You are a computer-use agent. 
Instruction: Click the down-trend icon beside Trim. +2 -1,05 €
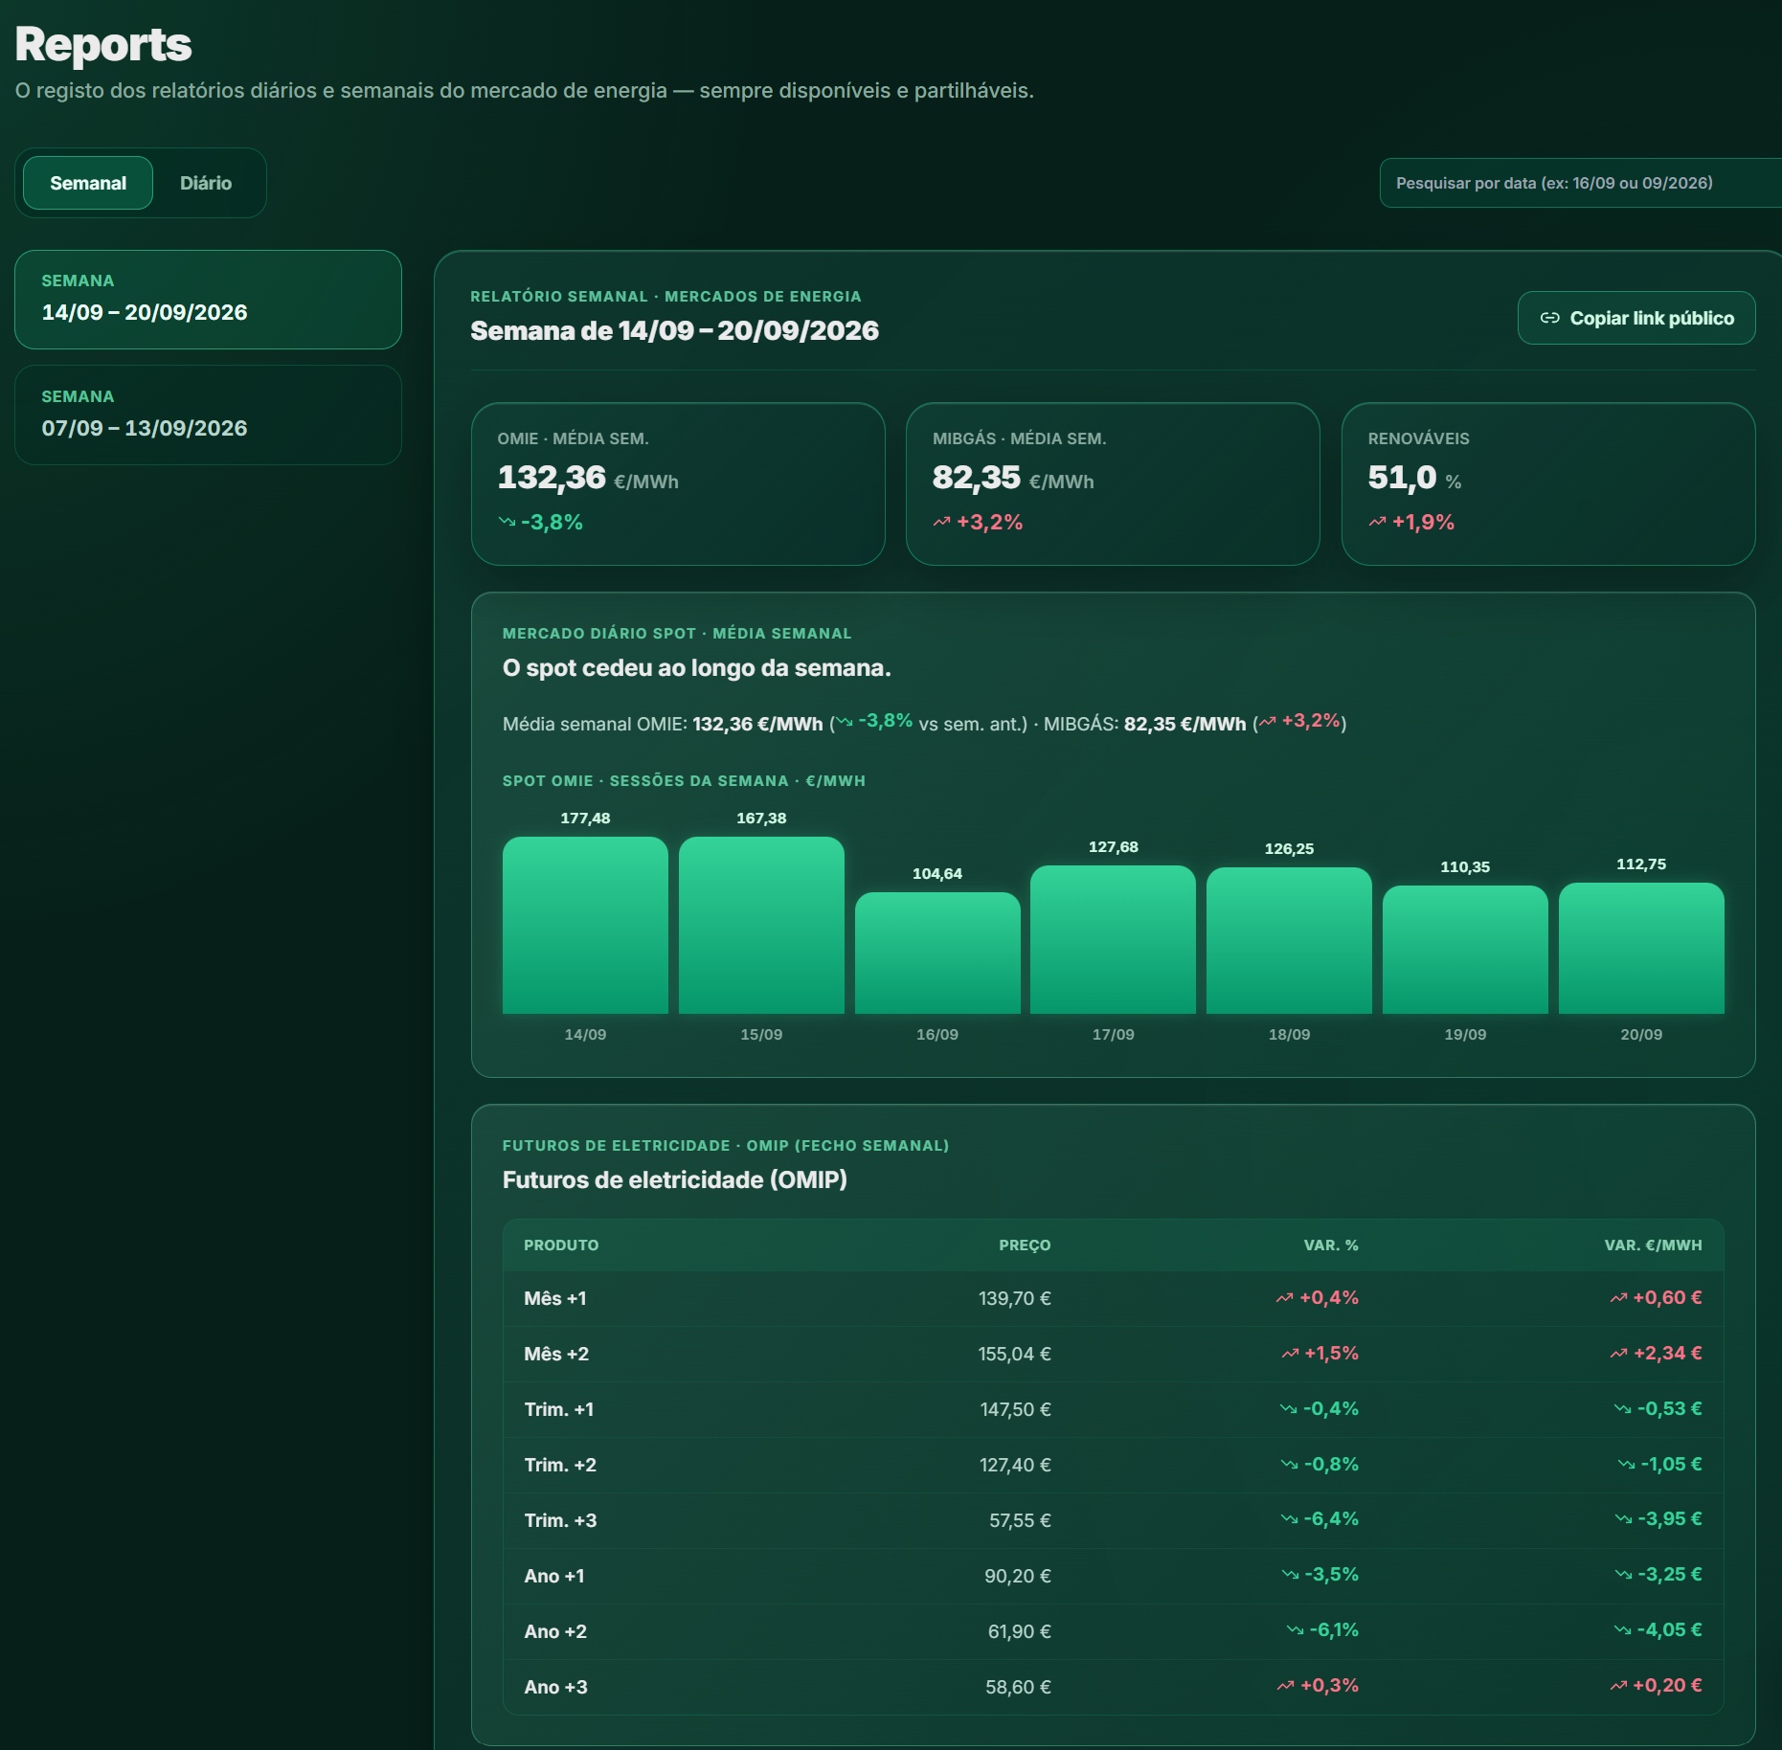1626,1464
